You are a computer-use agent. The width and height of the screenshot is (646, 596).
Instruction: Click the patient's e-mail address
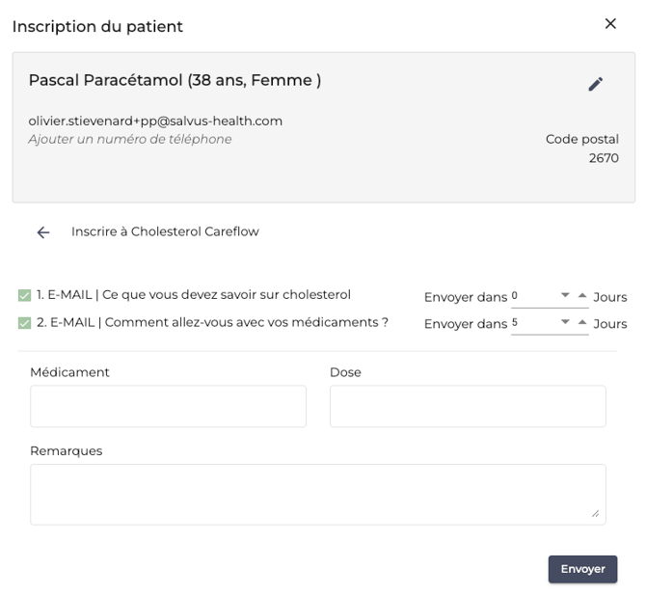155,121
